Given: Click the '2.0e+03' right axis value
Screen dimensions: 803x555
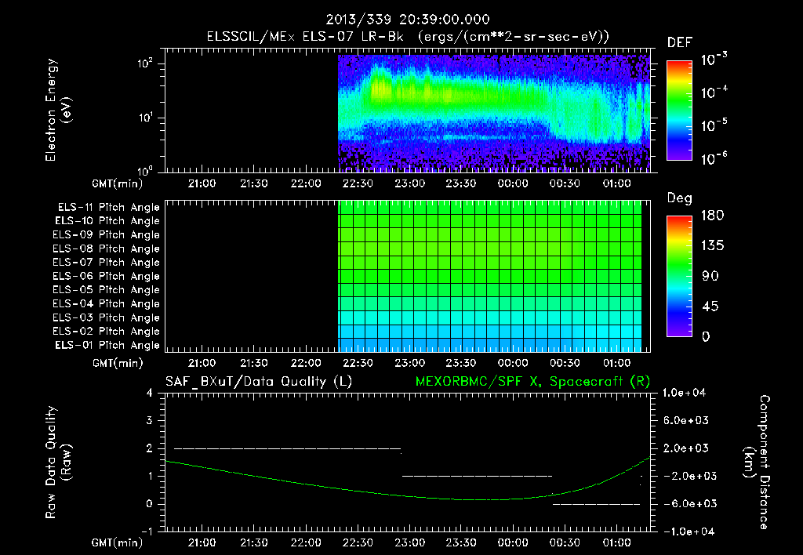Looking at the screenshot, I should tap(686, 448).
